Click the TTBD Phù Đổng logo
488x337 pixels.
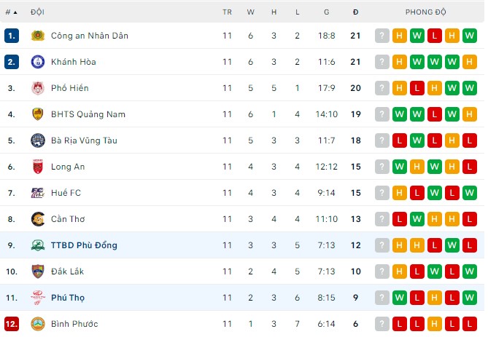38,245
